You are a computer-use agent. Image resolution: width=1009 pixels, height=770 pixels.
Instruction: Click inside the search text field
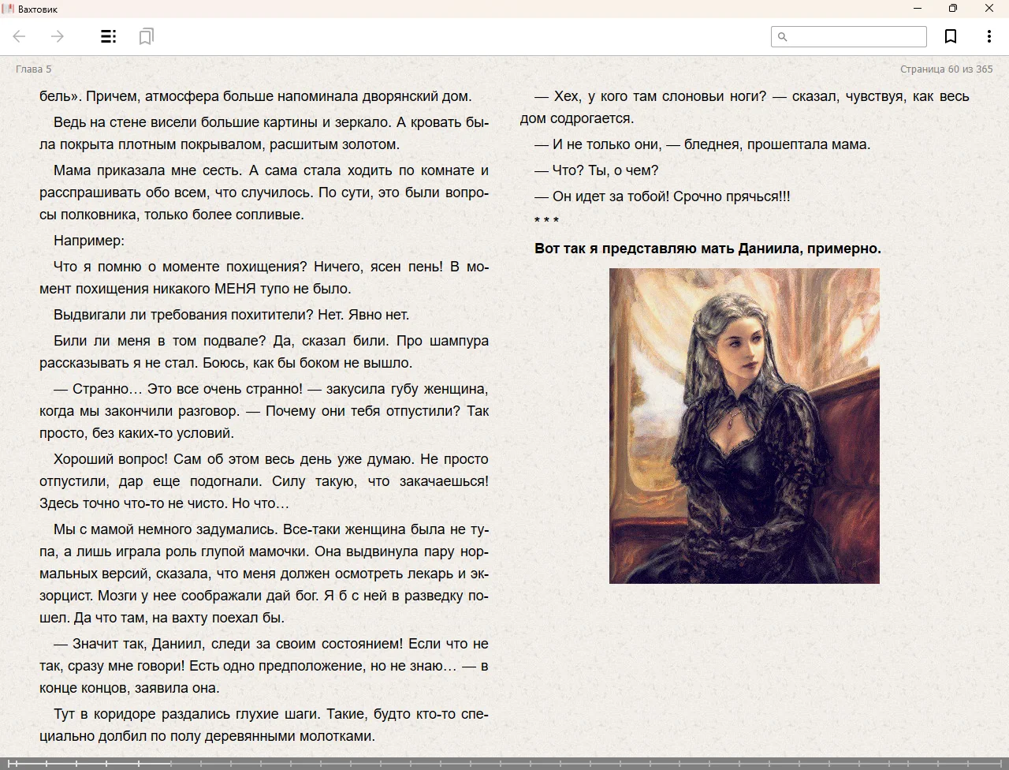tap(856, 36)
